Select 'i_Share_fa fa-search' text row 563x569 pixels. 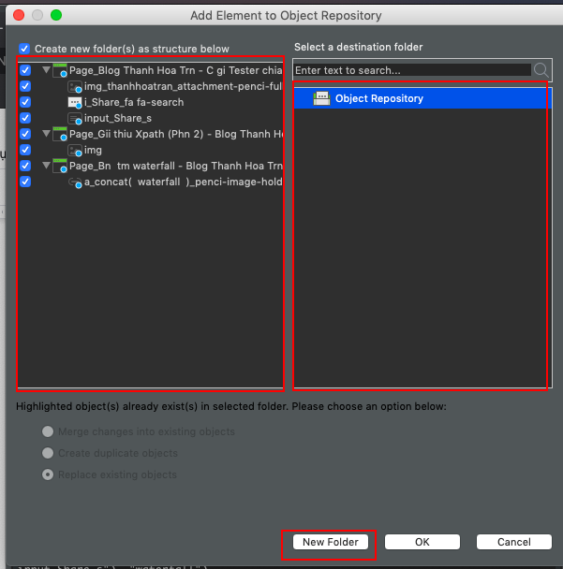tap(134, 102)
